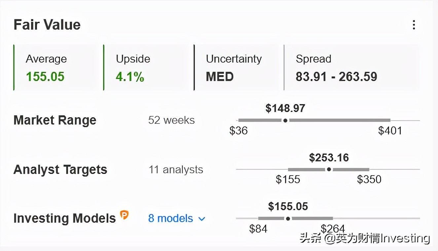
Task: Select the Upside 4.1% card
Action: click(146, 68)
